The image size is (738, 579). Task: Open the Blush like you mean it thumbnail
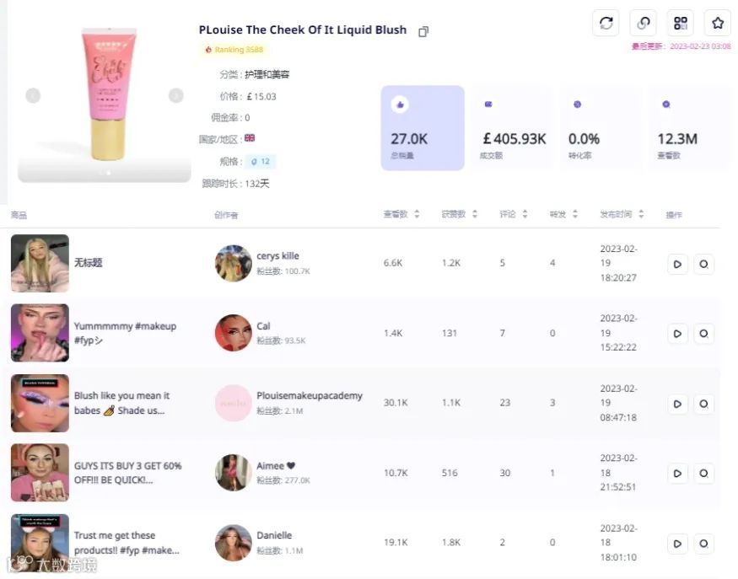coord(40,403)
